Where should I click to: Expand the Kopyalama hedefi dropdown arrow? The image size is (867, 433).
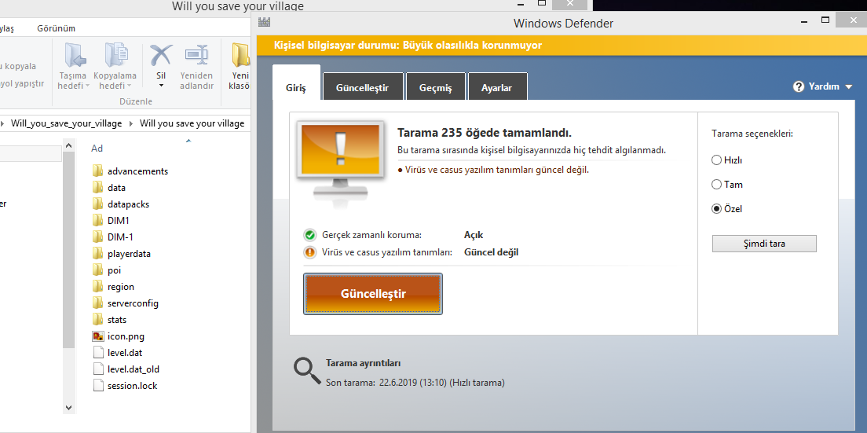129,86
